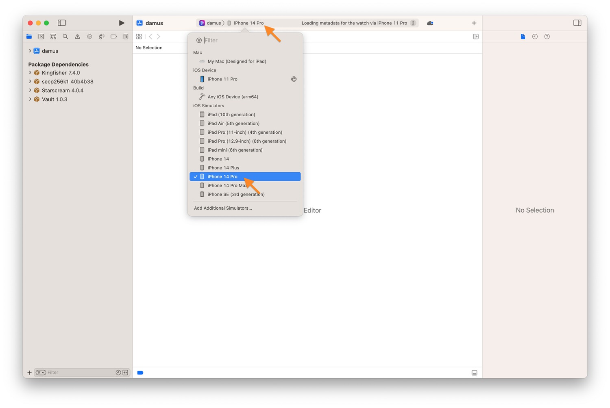
Task: Toggle the navigator sidebar visibility
Action: 62,23
